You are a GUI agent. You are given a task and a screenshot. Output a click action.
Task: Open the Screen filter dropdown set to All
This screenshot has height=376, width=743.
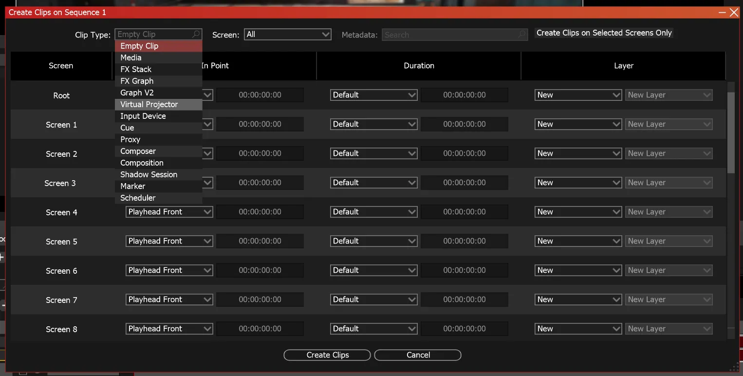(288, 35)
